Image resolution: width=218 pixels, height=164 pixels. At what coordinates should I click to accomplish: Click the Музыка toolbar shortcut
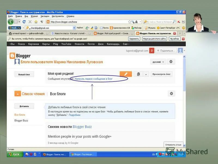click(x=150, y=28)
